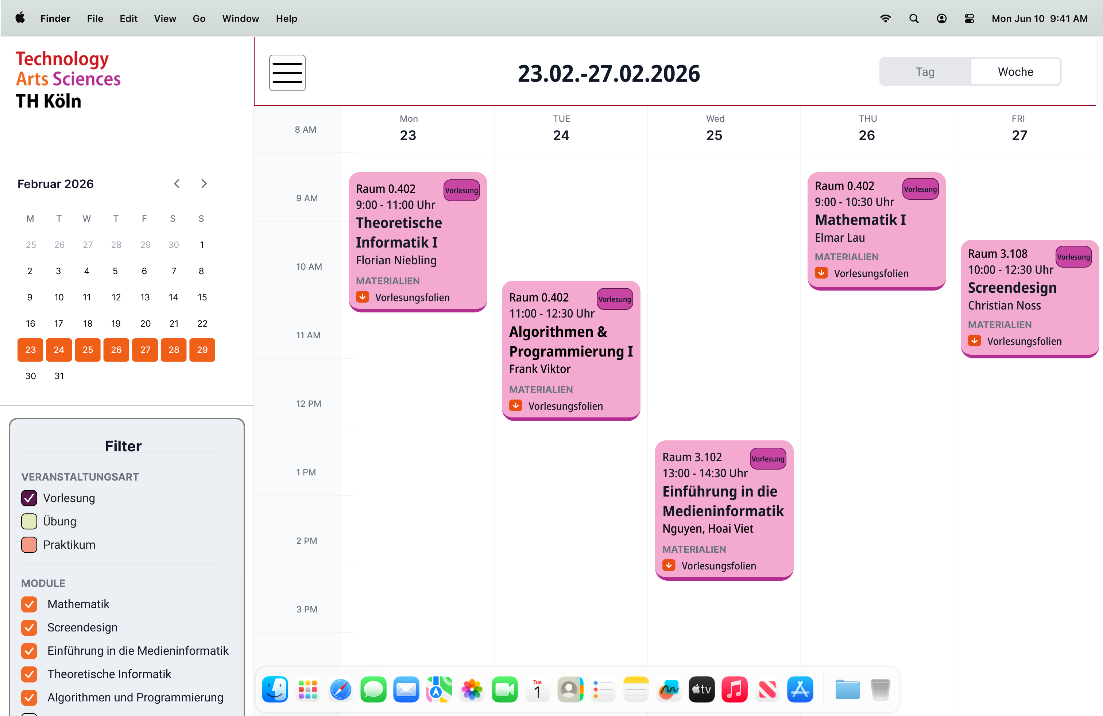This screenshot has height=716, width=1103.
Task: Open Spotlight search in menu bar
Action: [x=913, y=19]
